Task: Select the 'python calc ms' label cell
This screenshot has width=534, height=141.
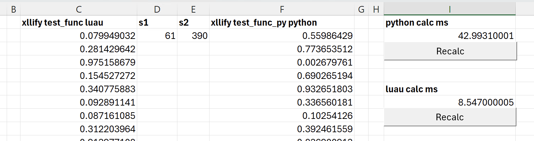Action: point(450,22)
